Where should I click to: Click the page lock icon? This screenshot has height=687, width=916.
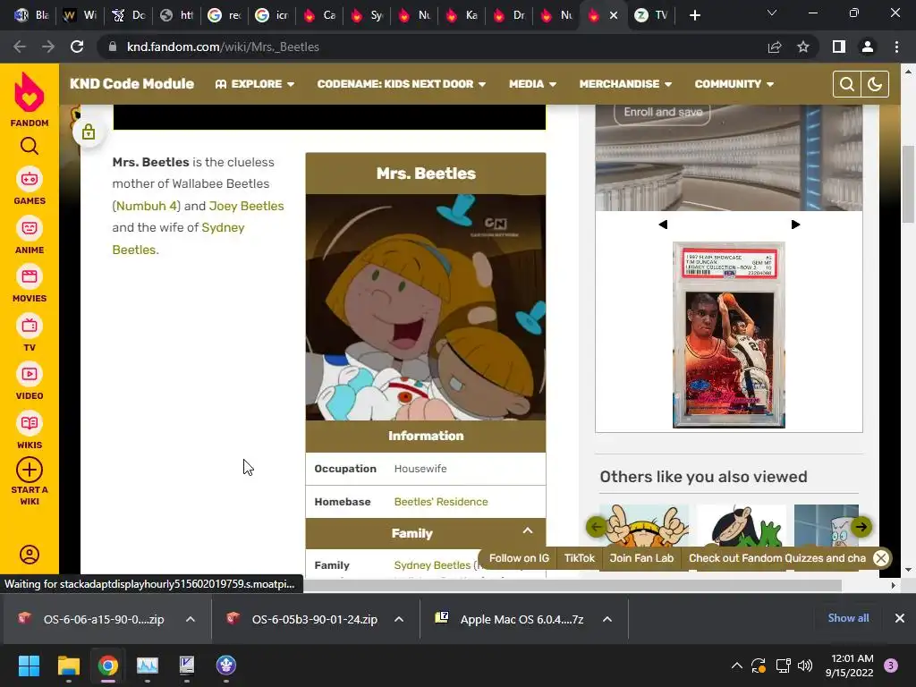pos(89,132)
